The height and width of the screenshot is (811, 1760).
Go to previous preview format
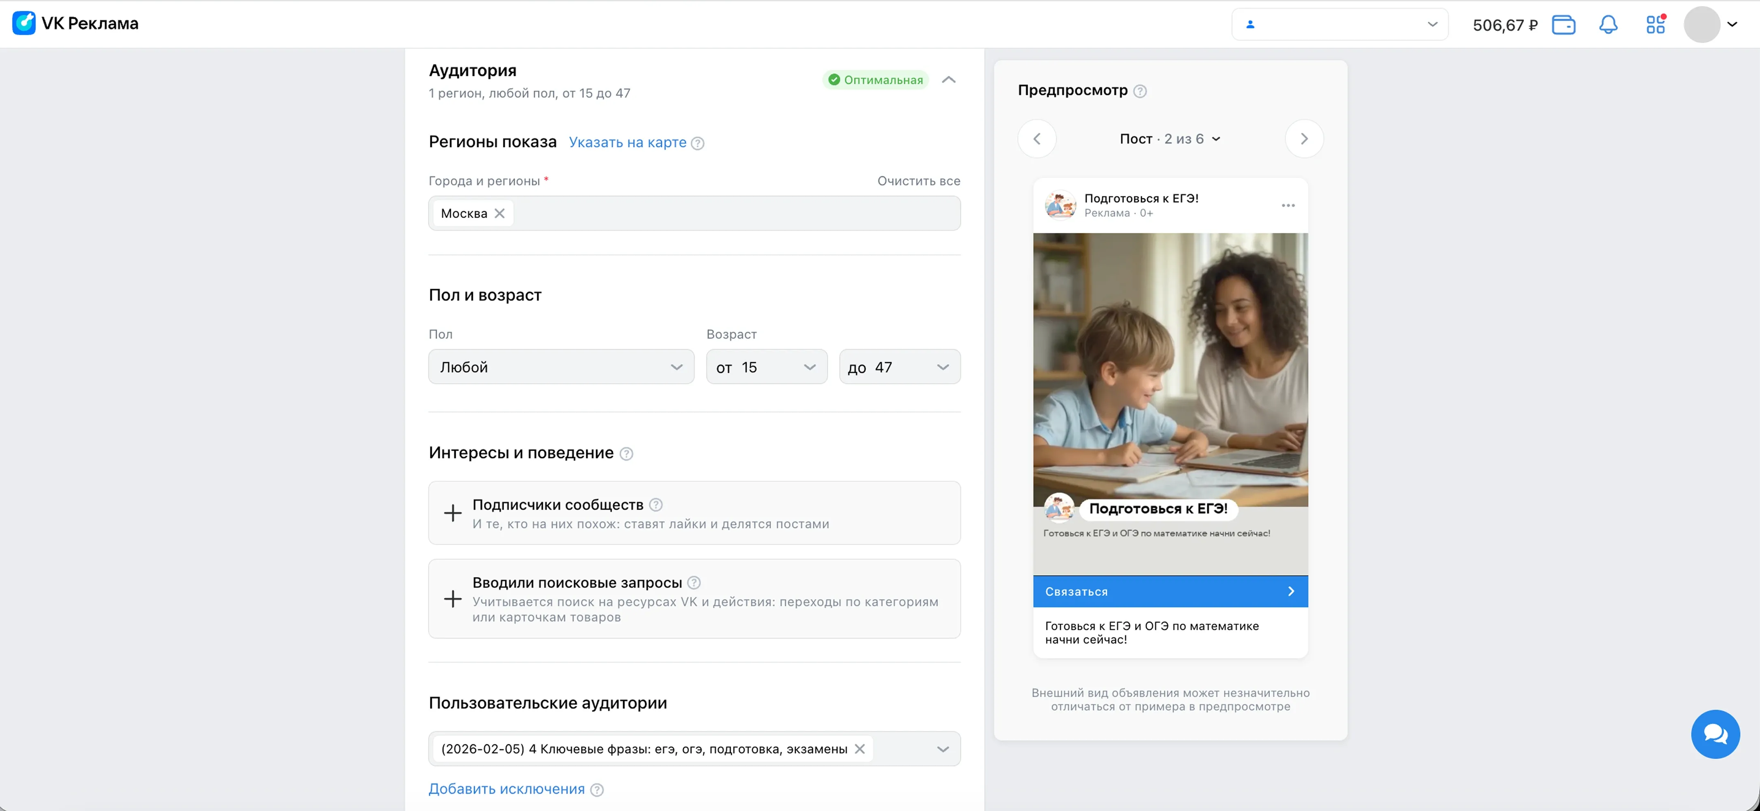pyautogui.click(x=1036, y=139)
